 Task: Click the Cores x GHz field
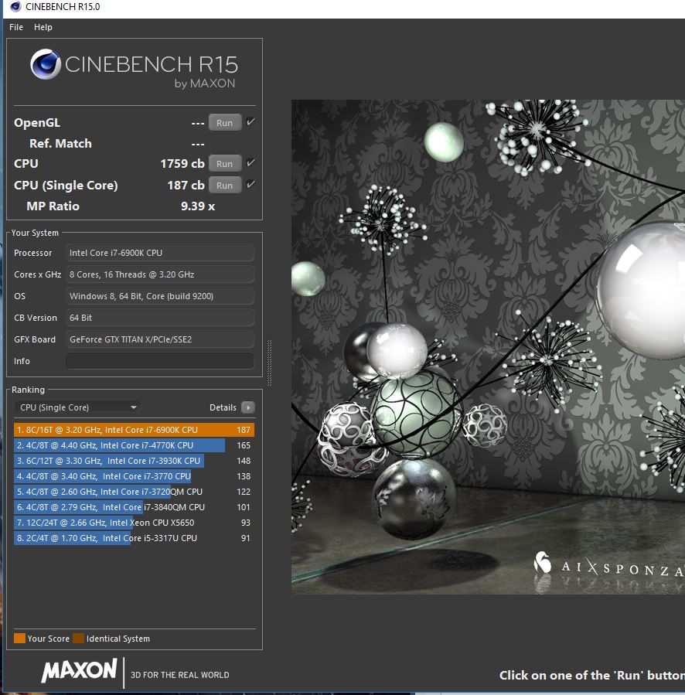click(159, 274)
